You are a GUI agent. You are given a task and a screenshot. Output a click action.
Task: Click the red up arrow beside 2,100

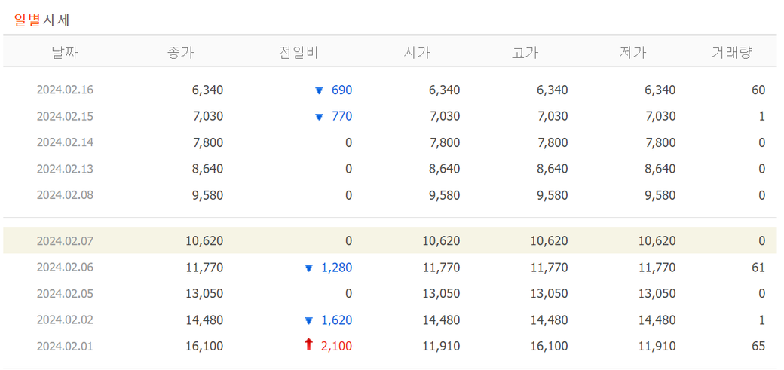click(308, 346)
